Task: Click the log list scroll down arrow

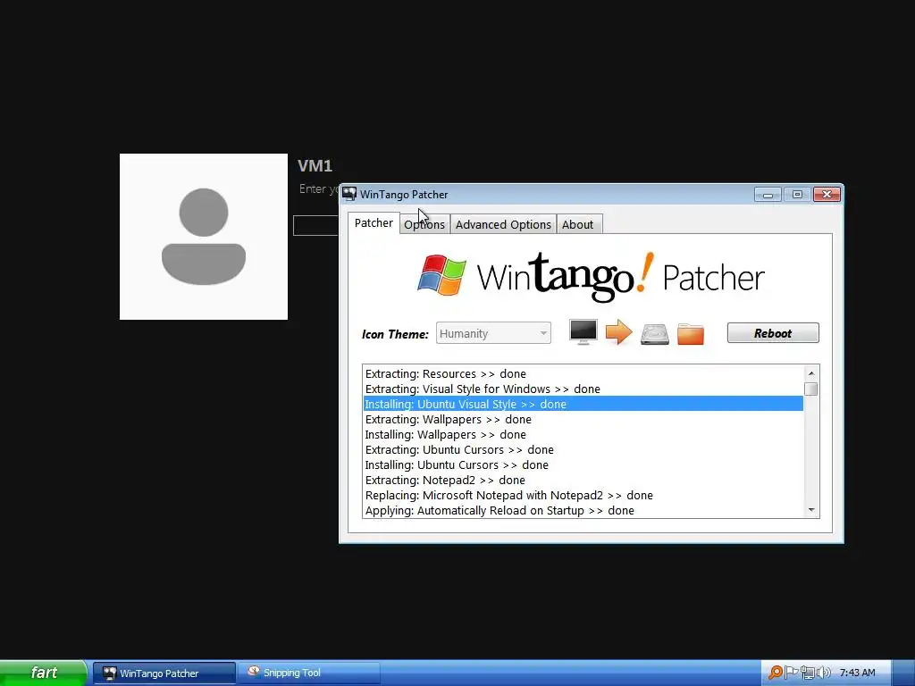Action: [x=811, y=510]
